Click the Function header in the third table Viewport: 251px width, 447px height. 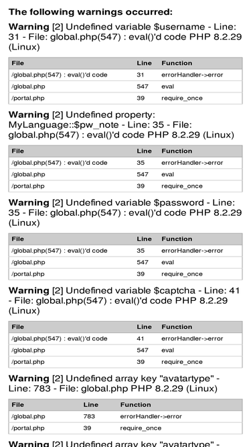pyautogui.click(x=177, y=239)
